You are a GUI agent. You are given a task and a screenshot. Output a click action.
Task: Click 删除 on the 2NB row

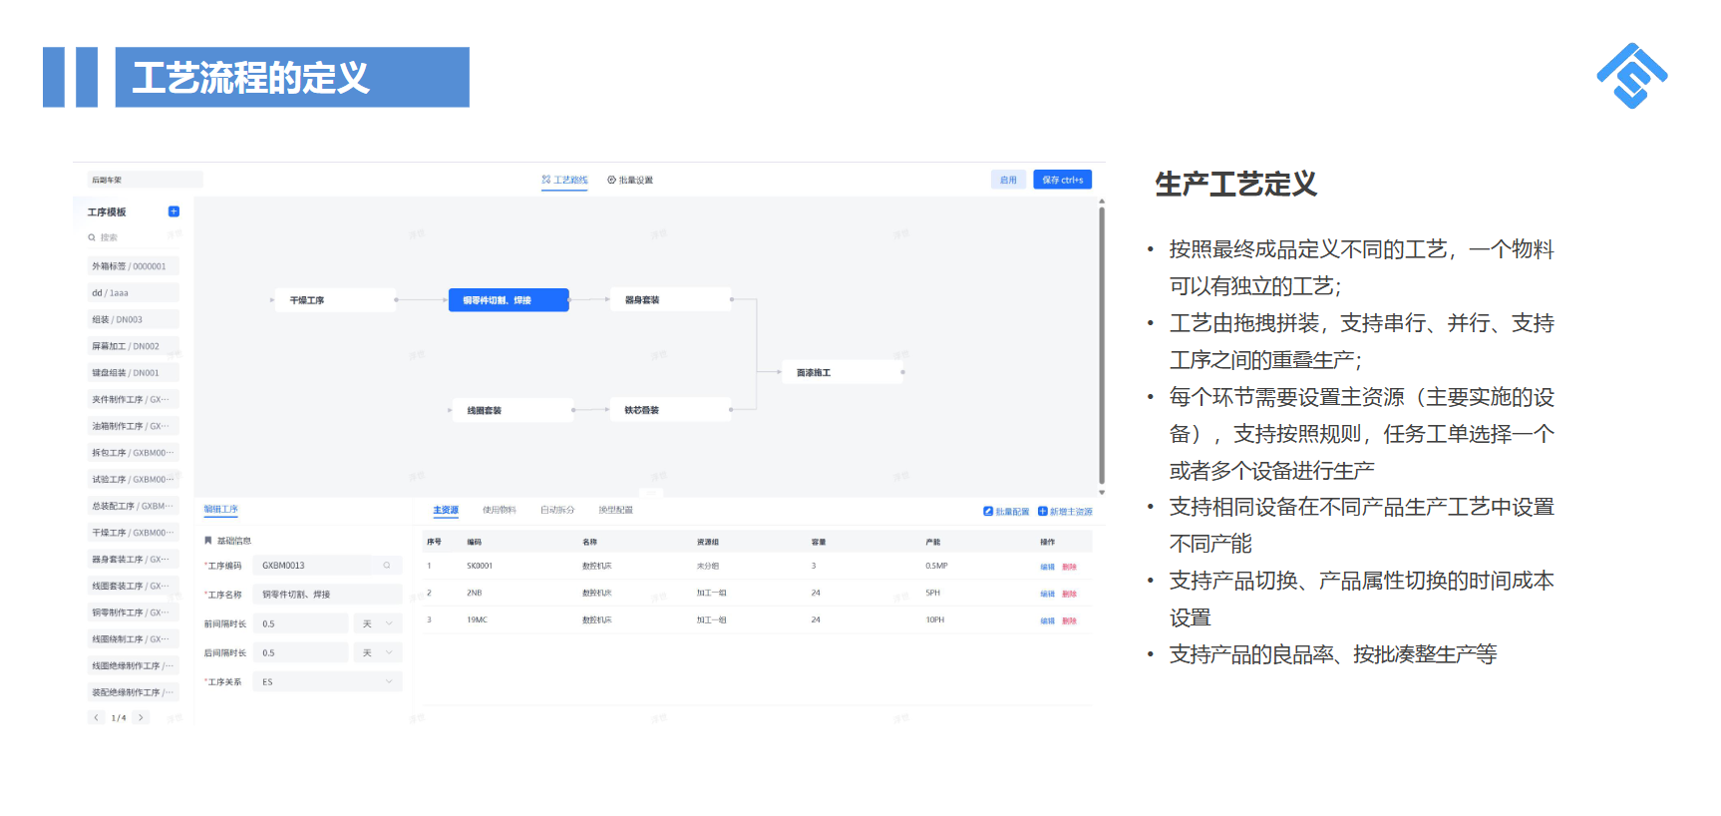[1069, 594]
